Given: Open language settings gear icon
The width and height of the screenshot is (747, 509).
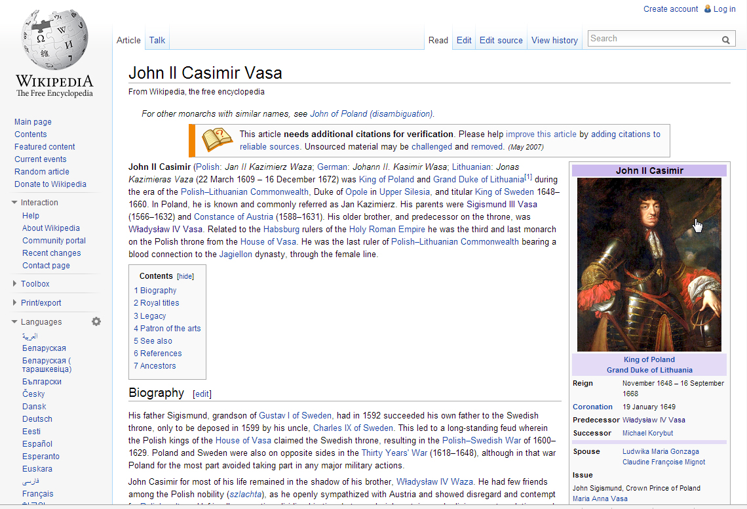Looking at the screenshot, I should click(96, 321).
